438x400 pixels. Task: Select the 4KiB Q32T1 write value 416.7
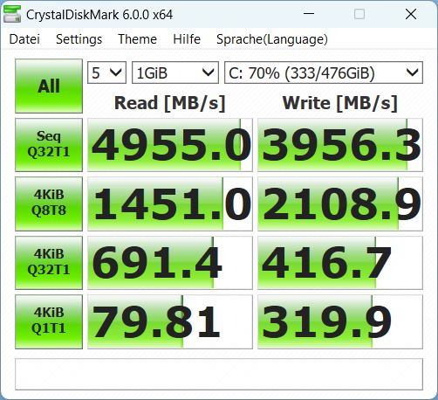[340, 263]
